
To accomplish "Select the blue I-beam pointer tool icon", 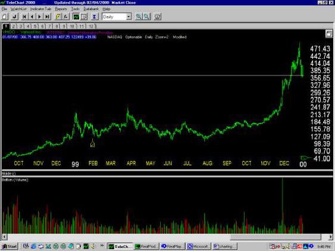I will click(94, 17).
